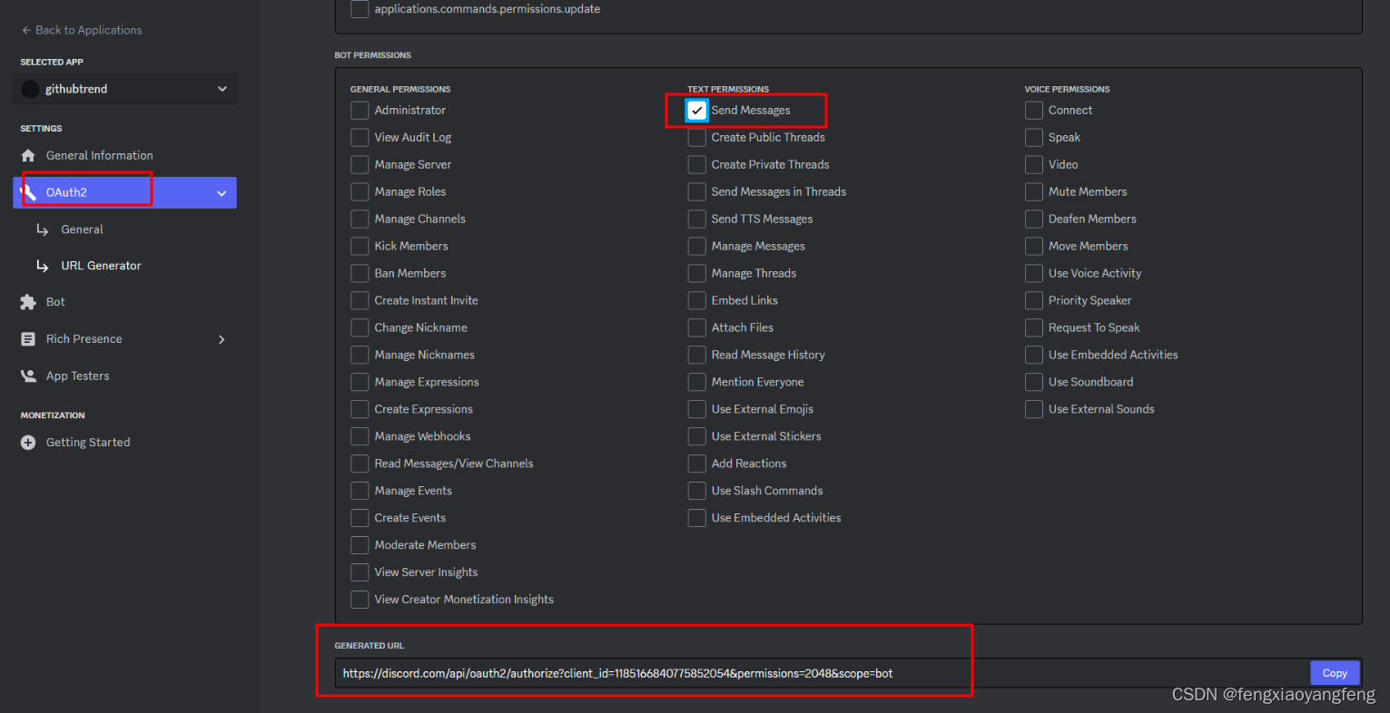Check Move Members box
Image resolution: width=1390 pixels, height=713 pixels.
[1033, 246]
